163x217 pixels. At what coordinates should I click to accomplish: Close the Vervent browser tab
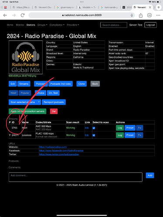[150, 7]
